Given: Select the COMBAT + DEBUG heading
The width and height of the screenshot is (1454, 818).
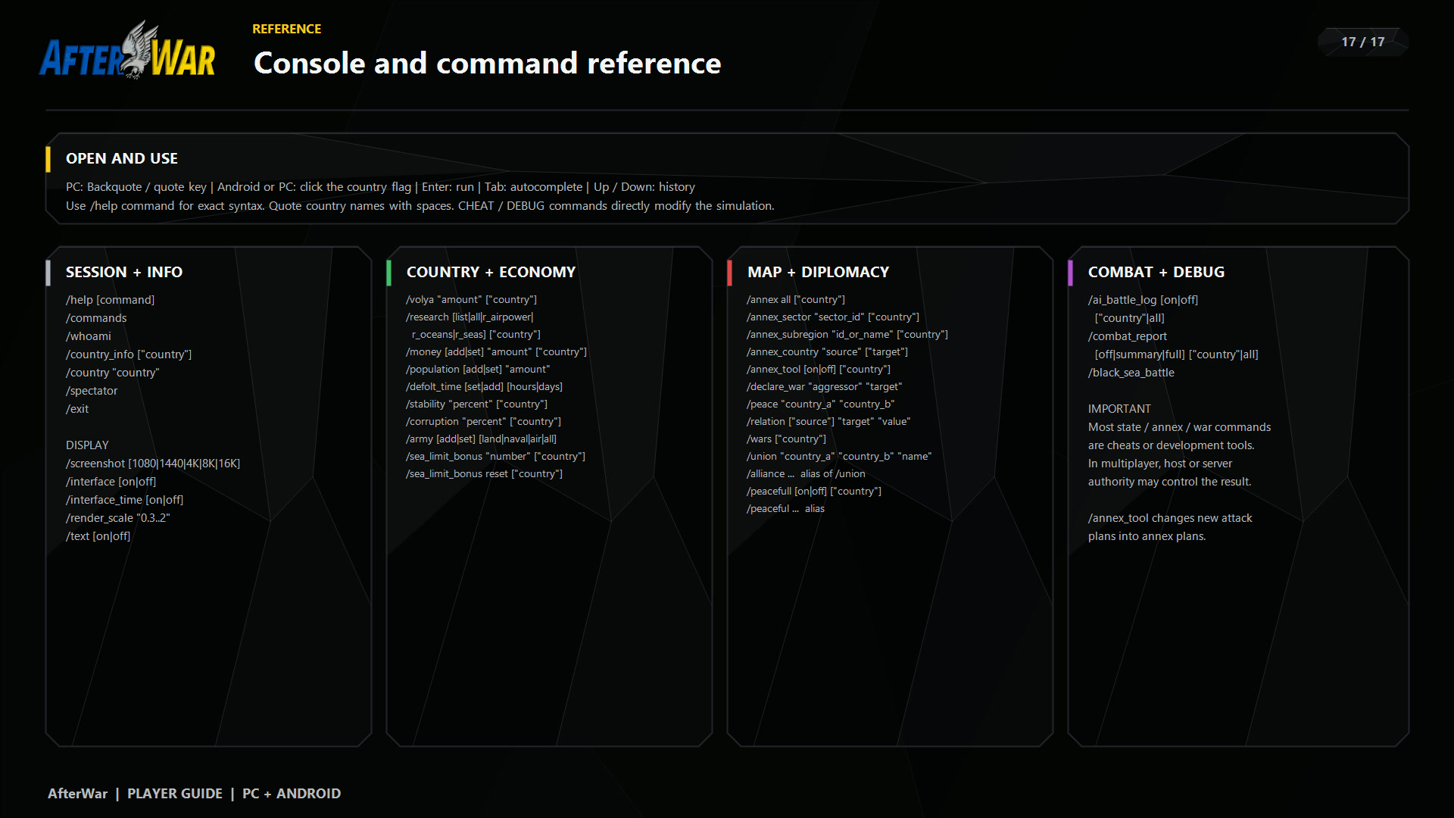Looking at the screenshot, I should click(x=1156, y=272).
